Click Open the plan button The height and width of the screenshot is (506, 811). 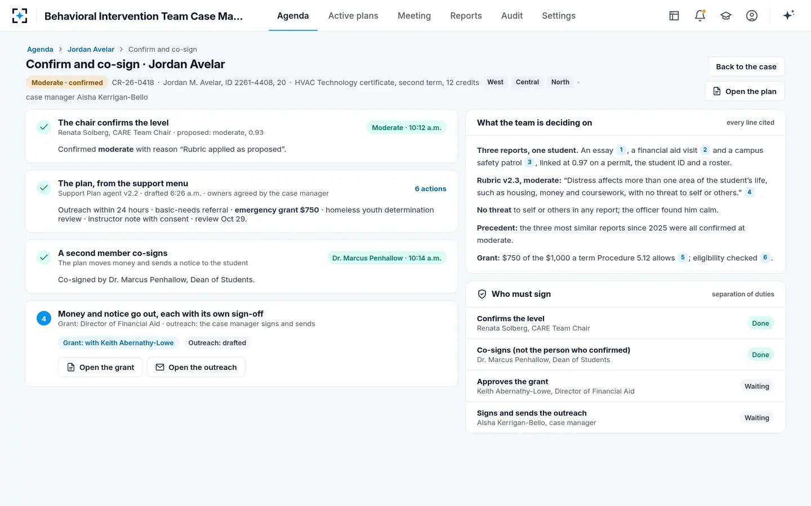pyautogui.click(x=745, y=91)
